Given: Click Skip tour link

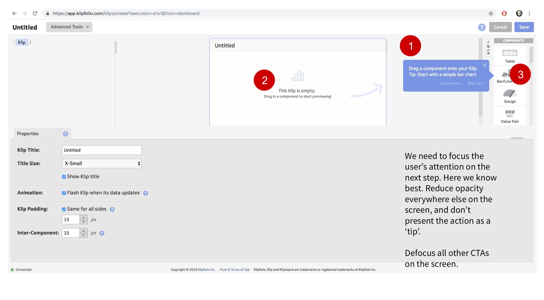Looking at the screenshot, I should 475,83.
